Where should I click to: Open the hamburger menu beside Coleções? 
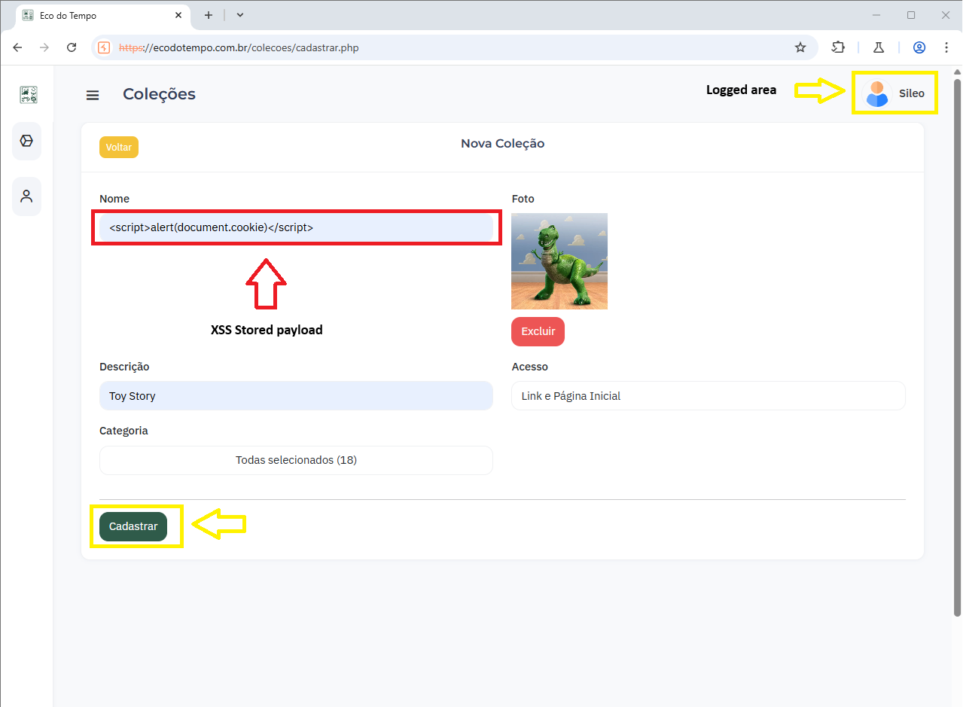pyautogui.click(x=93, y=95)
